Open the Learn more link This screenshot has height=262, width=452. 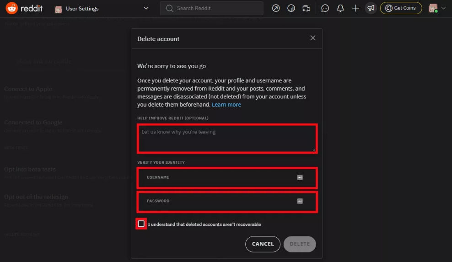point(226,105)
